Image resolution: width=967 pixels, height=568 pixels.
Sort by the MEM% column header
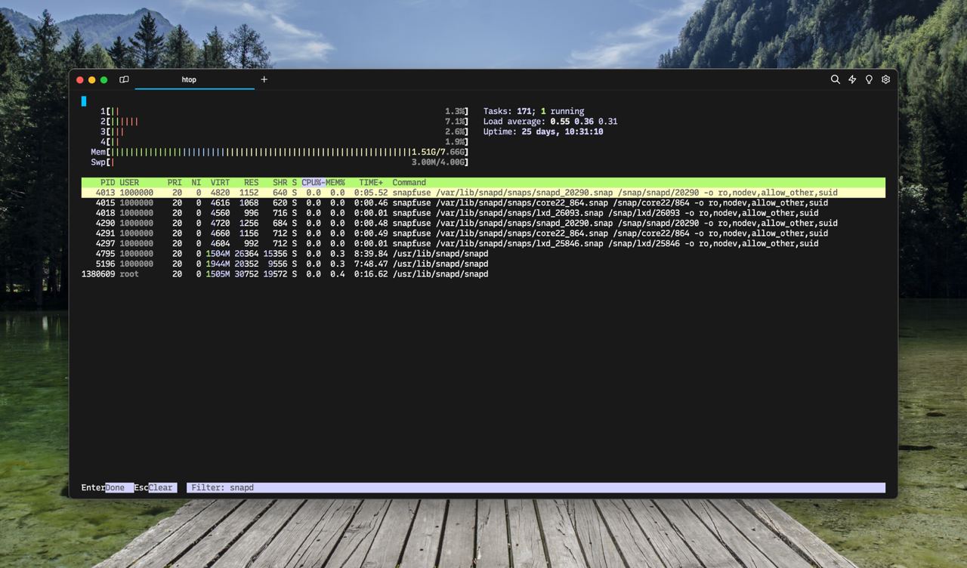click(x=335, y=183)
